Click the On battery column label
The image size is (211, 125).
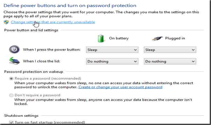(x=119, y=38)
